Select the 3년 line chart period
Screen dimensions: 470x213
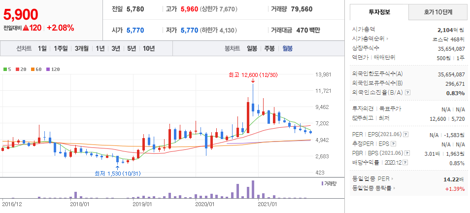(116, 49)
